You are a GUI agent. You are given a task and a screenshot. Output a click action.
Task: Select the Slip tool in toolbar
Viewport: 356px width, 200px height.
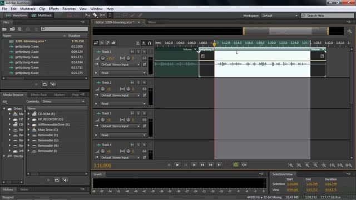click(x=102, y=15)
